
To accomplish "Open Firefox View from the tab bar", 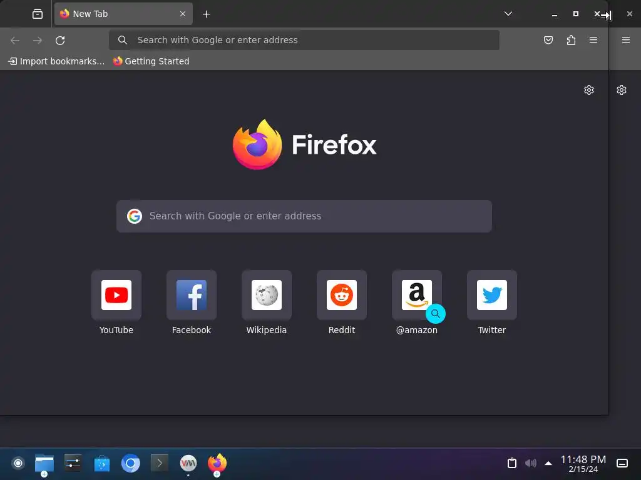I will (37, 14).
